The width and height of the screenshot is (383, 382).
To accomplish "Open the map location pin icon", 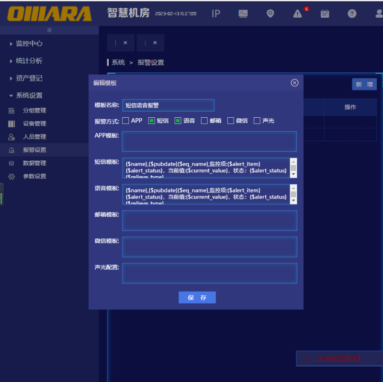I will [x=270, y=14].
